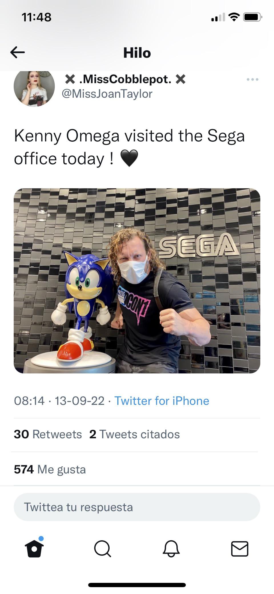Tap the @MissJoanTaylor handle
The width and height of the screenshot is (274, 594).
pyautogui.click(x=107, y=93)
